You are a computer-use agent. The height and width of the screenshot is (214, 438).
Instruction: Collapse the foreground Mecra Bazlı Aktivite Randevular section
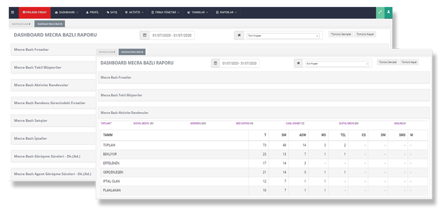(124, 113)
